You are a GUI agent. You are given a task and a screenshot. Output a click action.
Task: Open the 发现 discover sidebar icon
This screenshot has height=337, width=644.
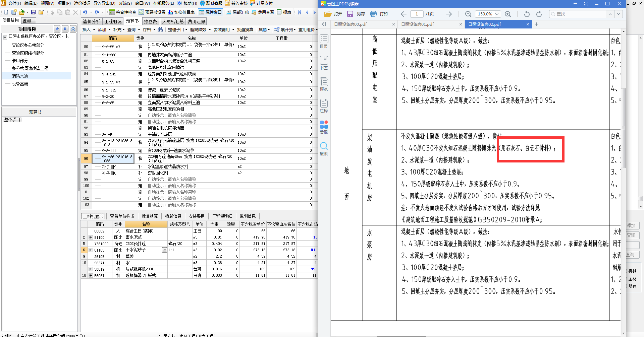click(x=324, y=127)
